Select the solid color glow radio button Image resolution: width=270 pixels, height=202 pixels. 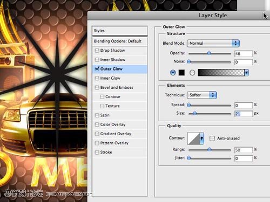pos(173,73)
